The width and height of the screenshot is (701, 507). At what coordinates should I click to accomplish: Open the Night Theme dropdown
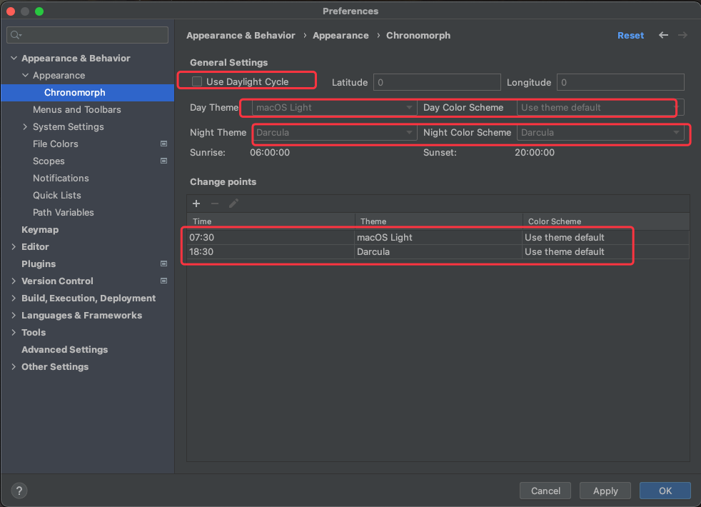(x=334, y=132)
